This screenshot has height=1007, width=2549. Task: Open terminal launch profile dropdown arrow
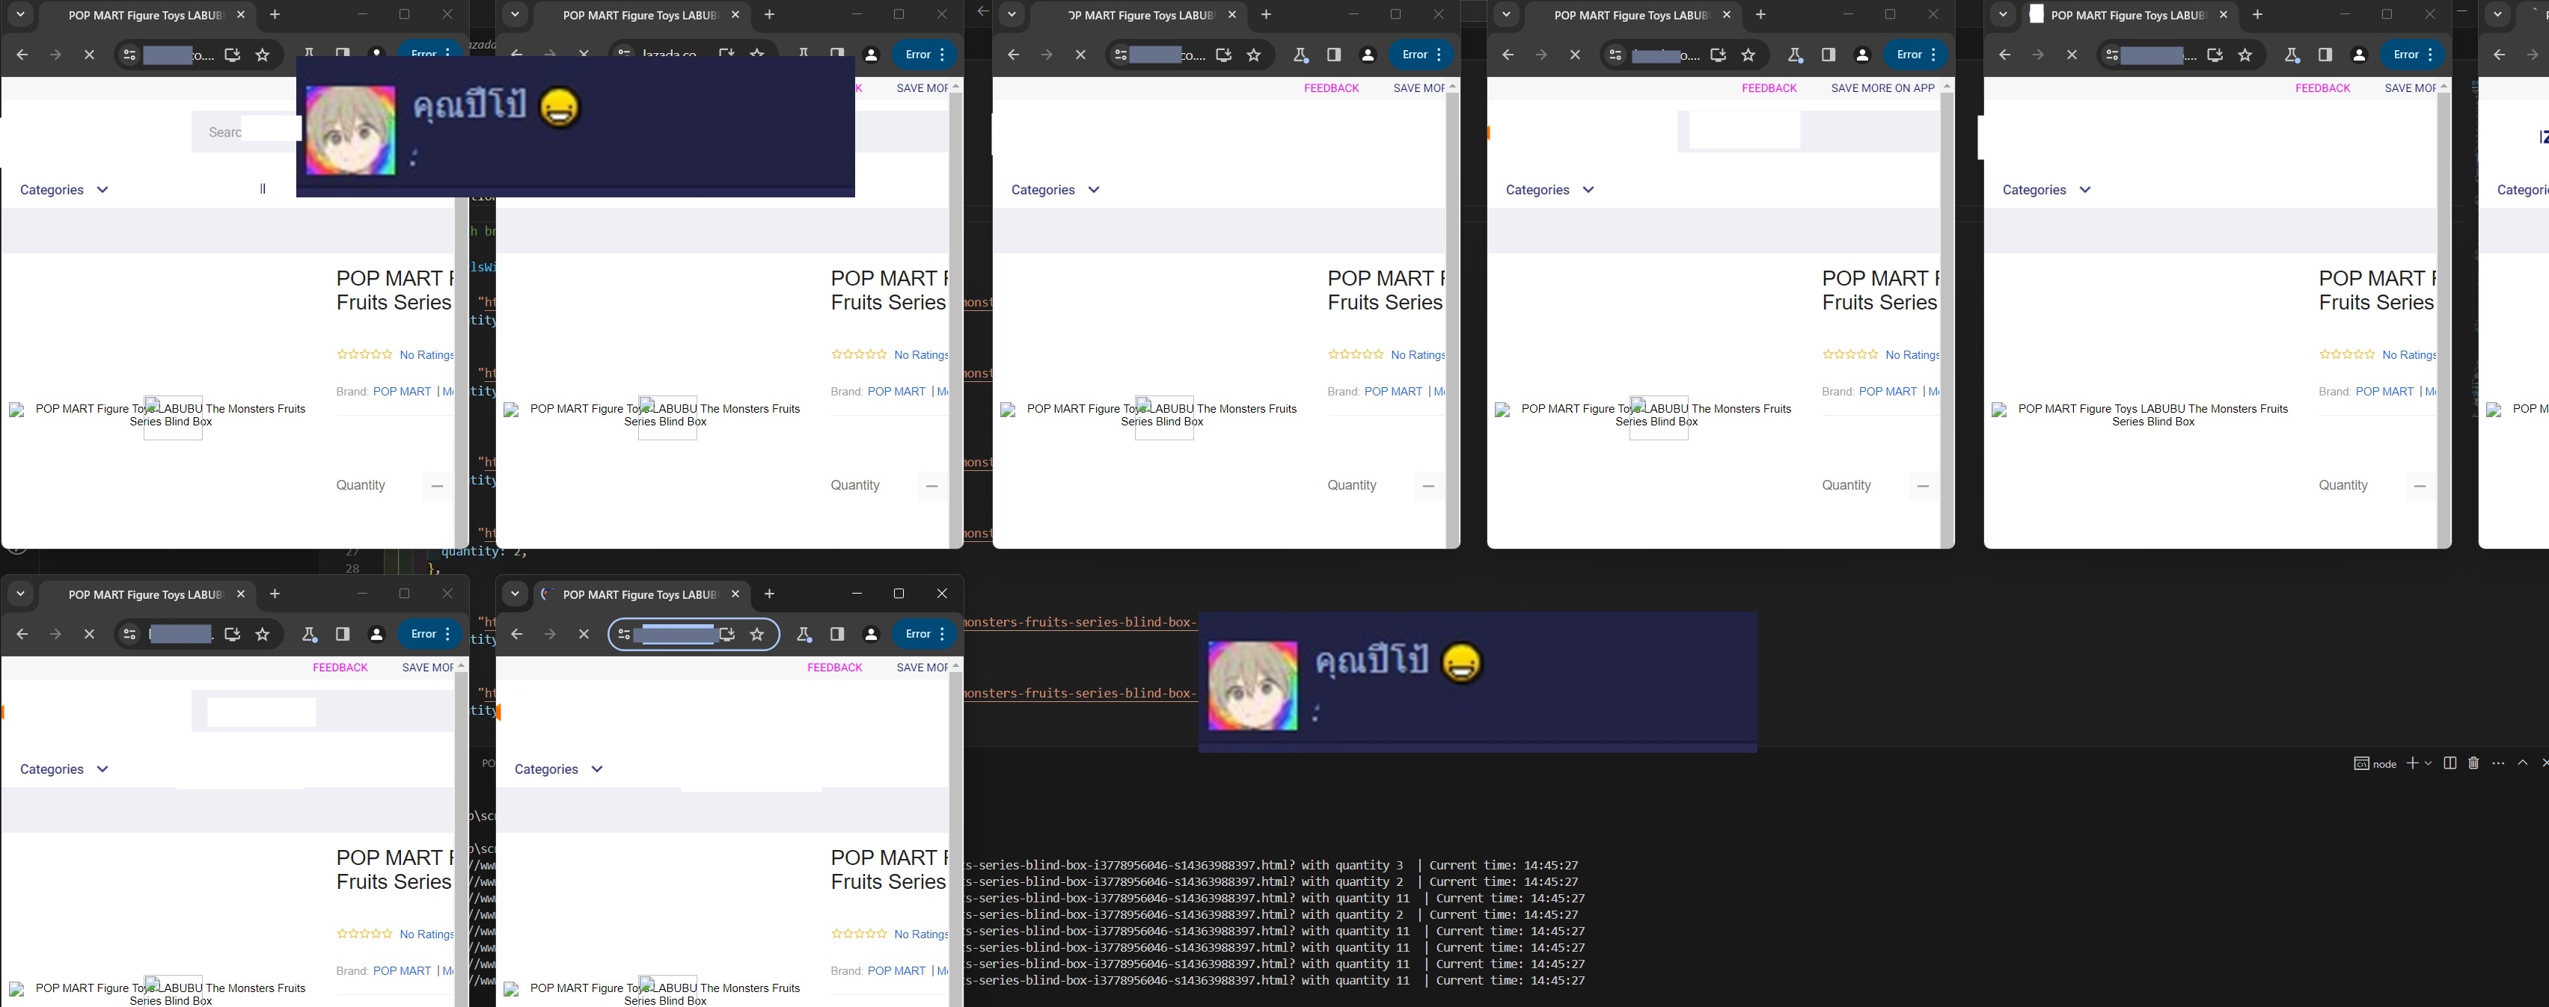[x=2427, y=763]
